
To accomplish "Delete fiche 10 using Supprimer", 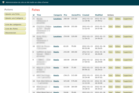I will pyautogui.click(x=128, y=46).
